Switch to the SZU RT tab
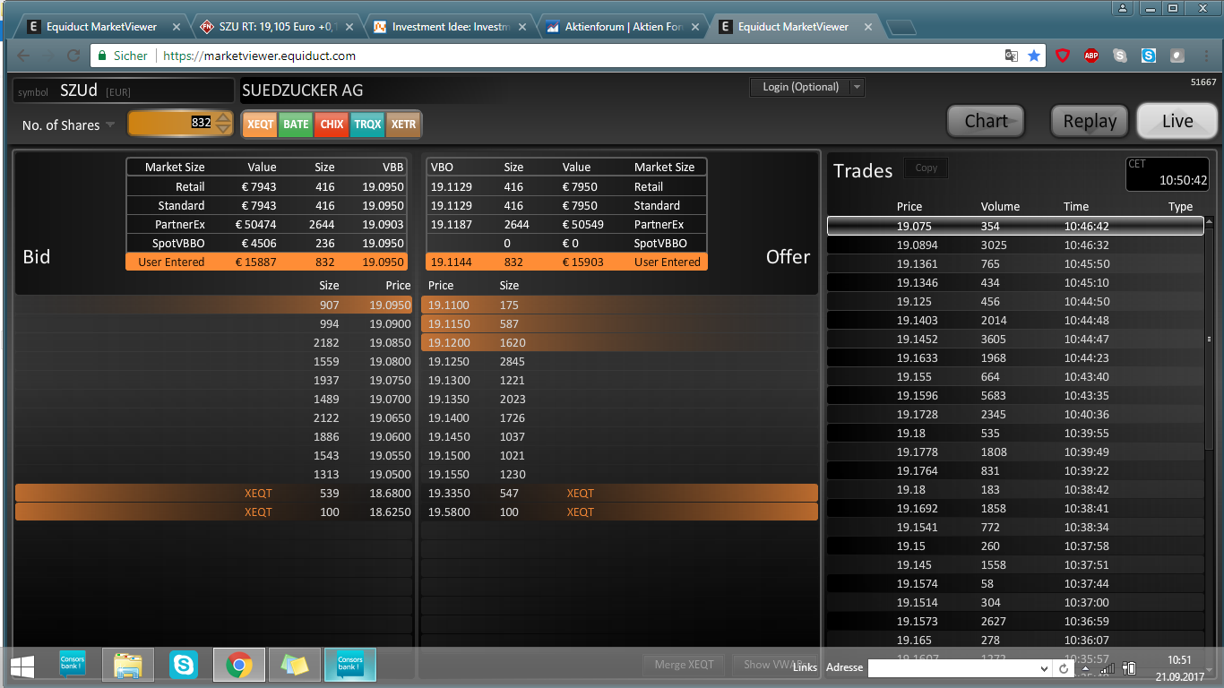1224x688 pixels. point(275,27)
